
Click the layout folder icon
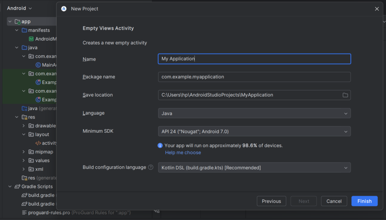(31, 135)
